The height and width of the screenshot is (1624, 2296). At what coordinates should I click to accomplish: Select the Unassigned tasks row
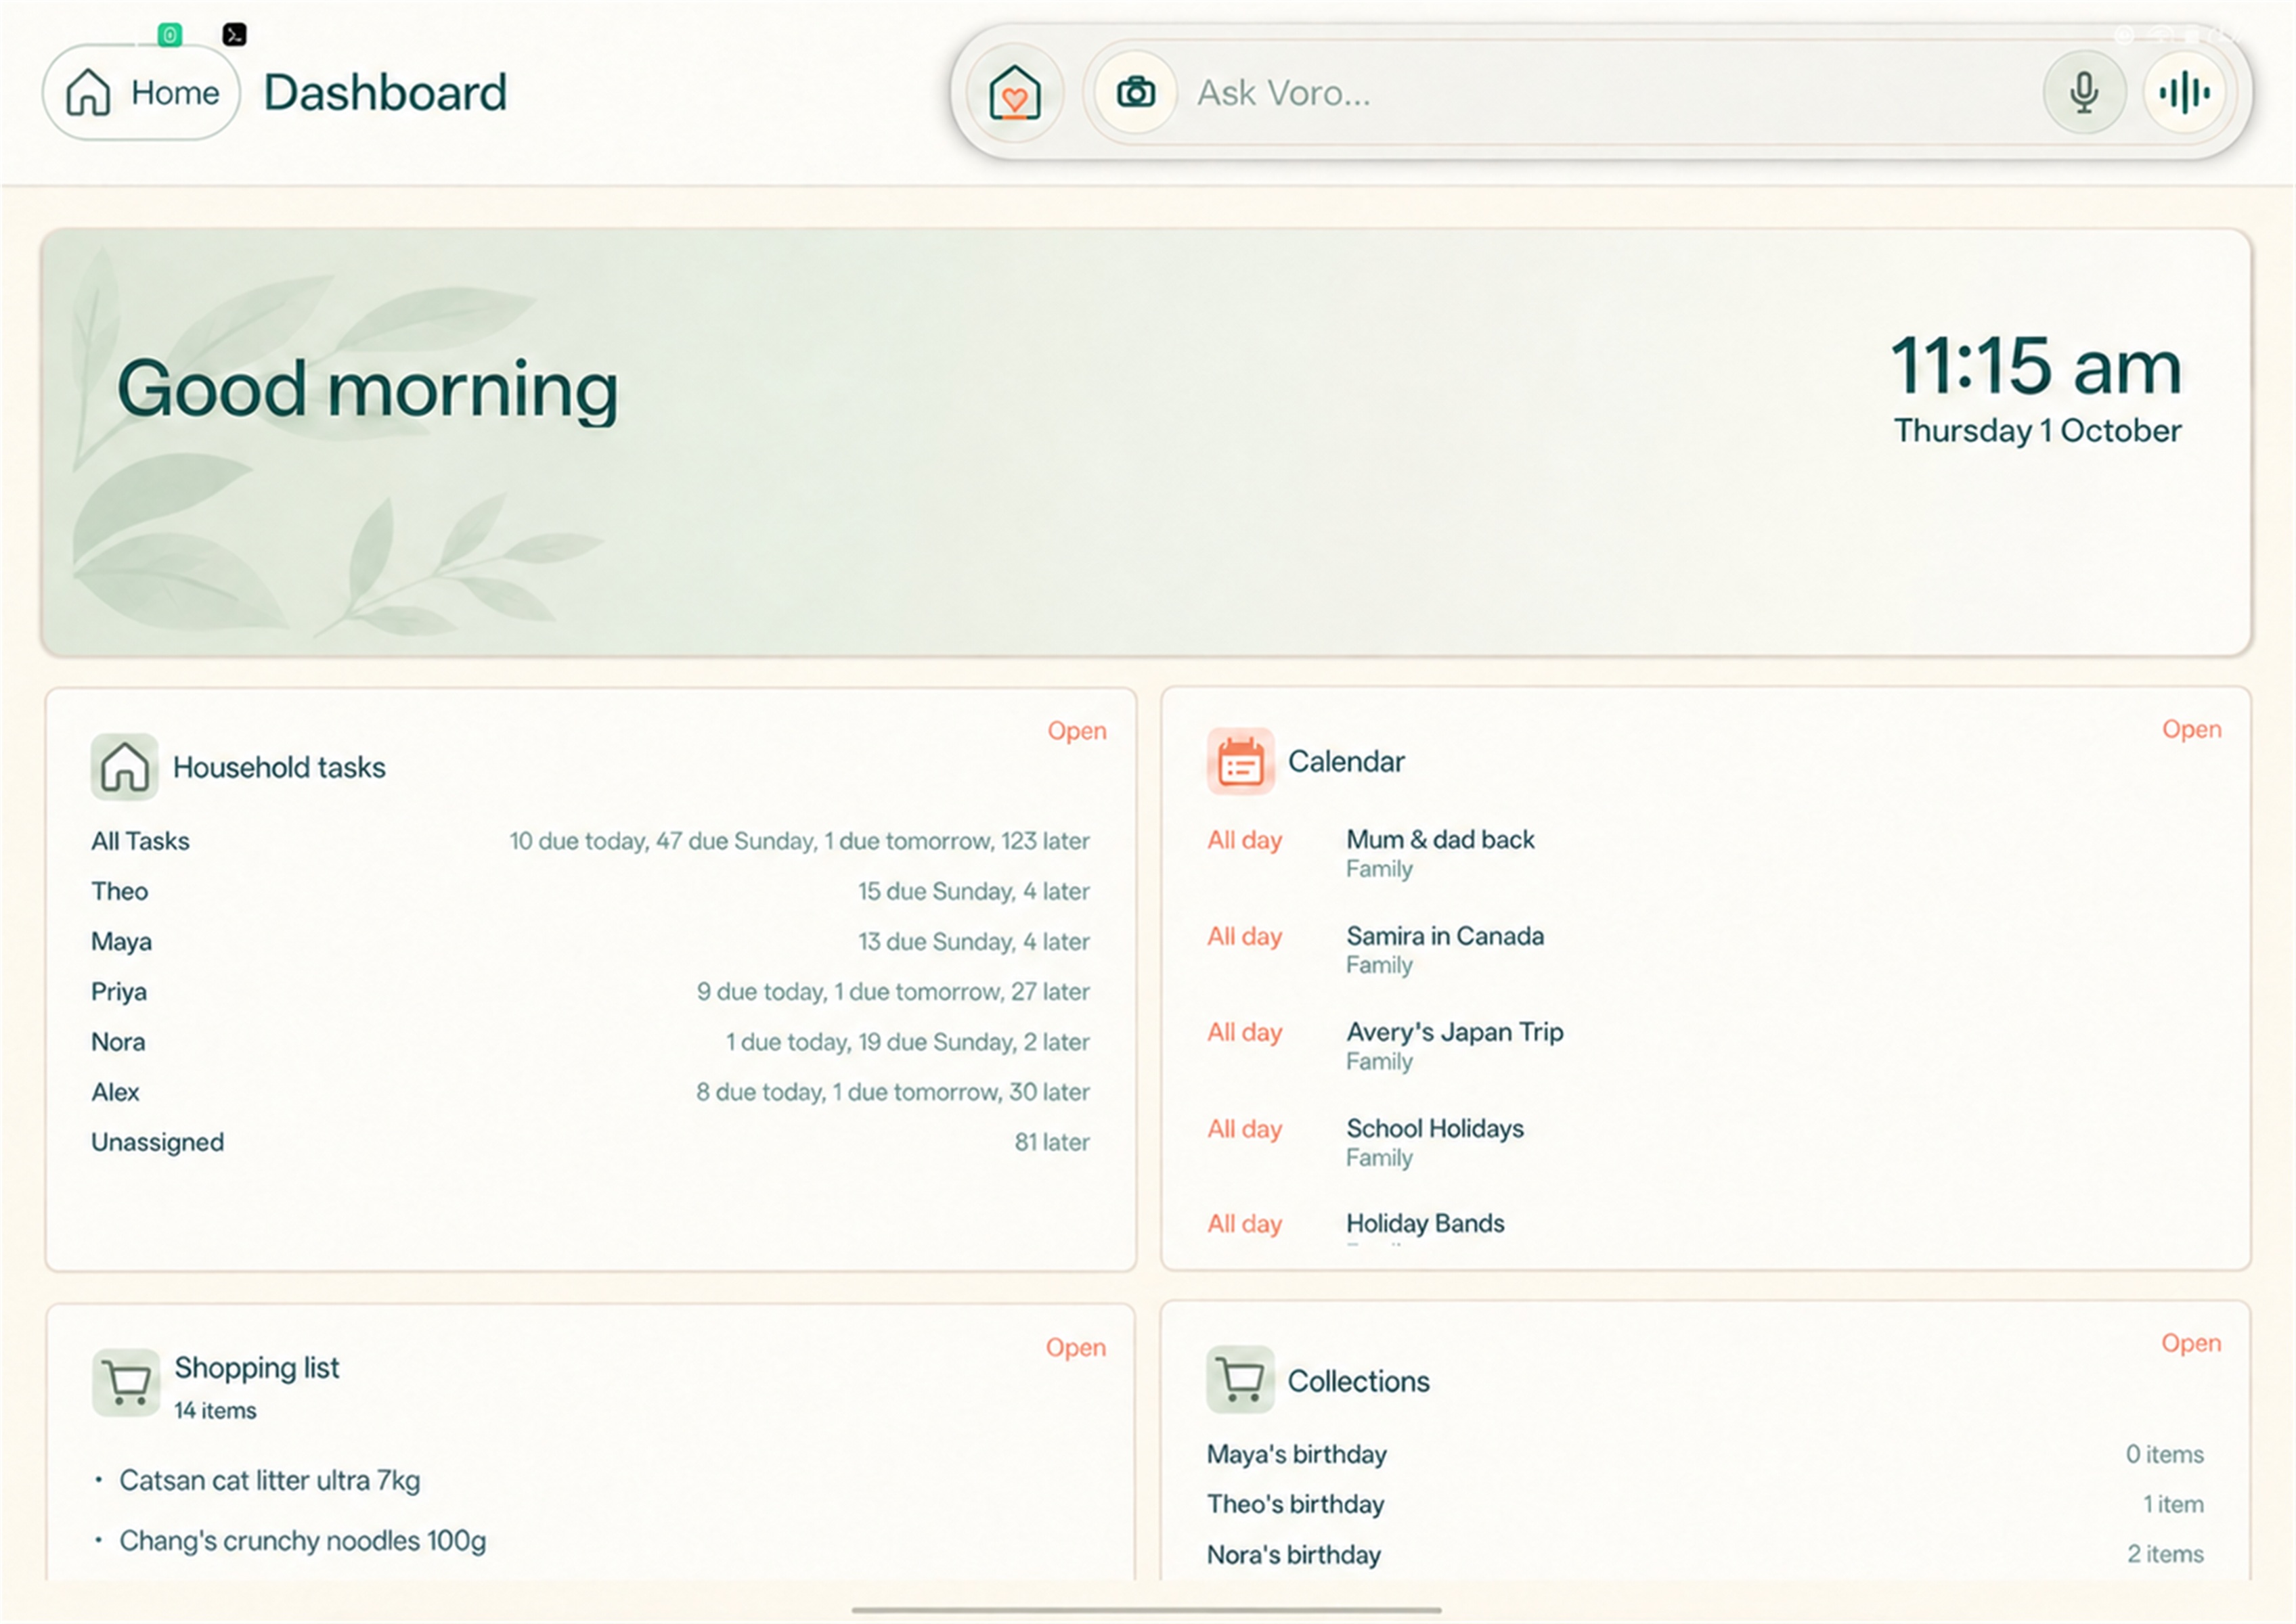[x=590, y=1143]
